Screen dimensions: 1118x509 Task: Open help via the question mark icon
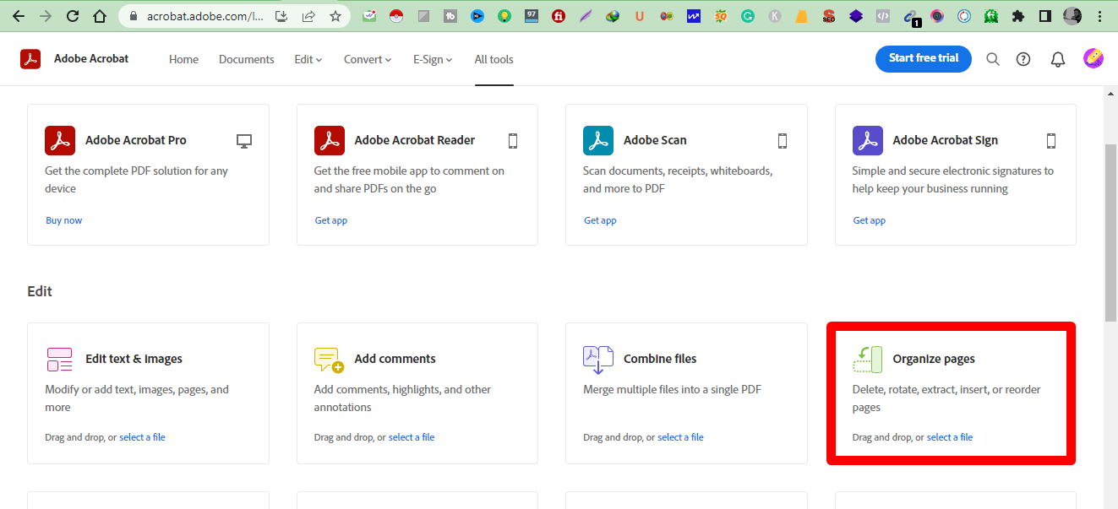click(x=1023, y=58)
